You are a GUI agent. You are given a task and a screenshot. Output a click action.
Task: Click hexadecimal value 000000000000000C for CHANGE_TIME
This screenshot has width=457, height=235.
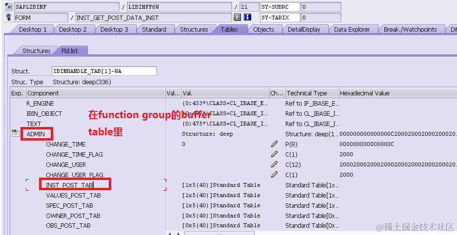[367, 144]
